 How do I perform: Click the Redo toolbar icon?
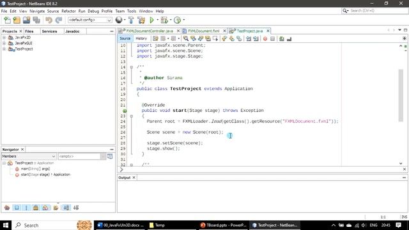pos(59,20)
